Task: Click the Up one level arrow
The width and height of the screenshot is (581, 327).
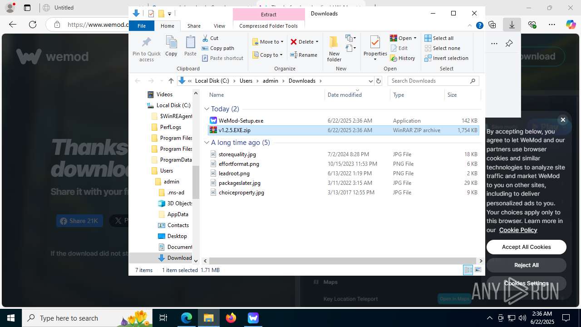Action: click(x=171, y=81)
